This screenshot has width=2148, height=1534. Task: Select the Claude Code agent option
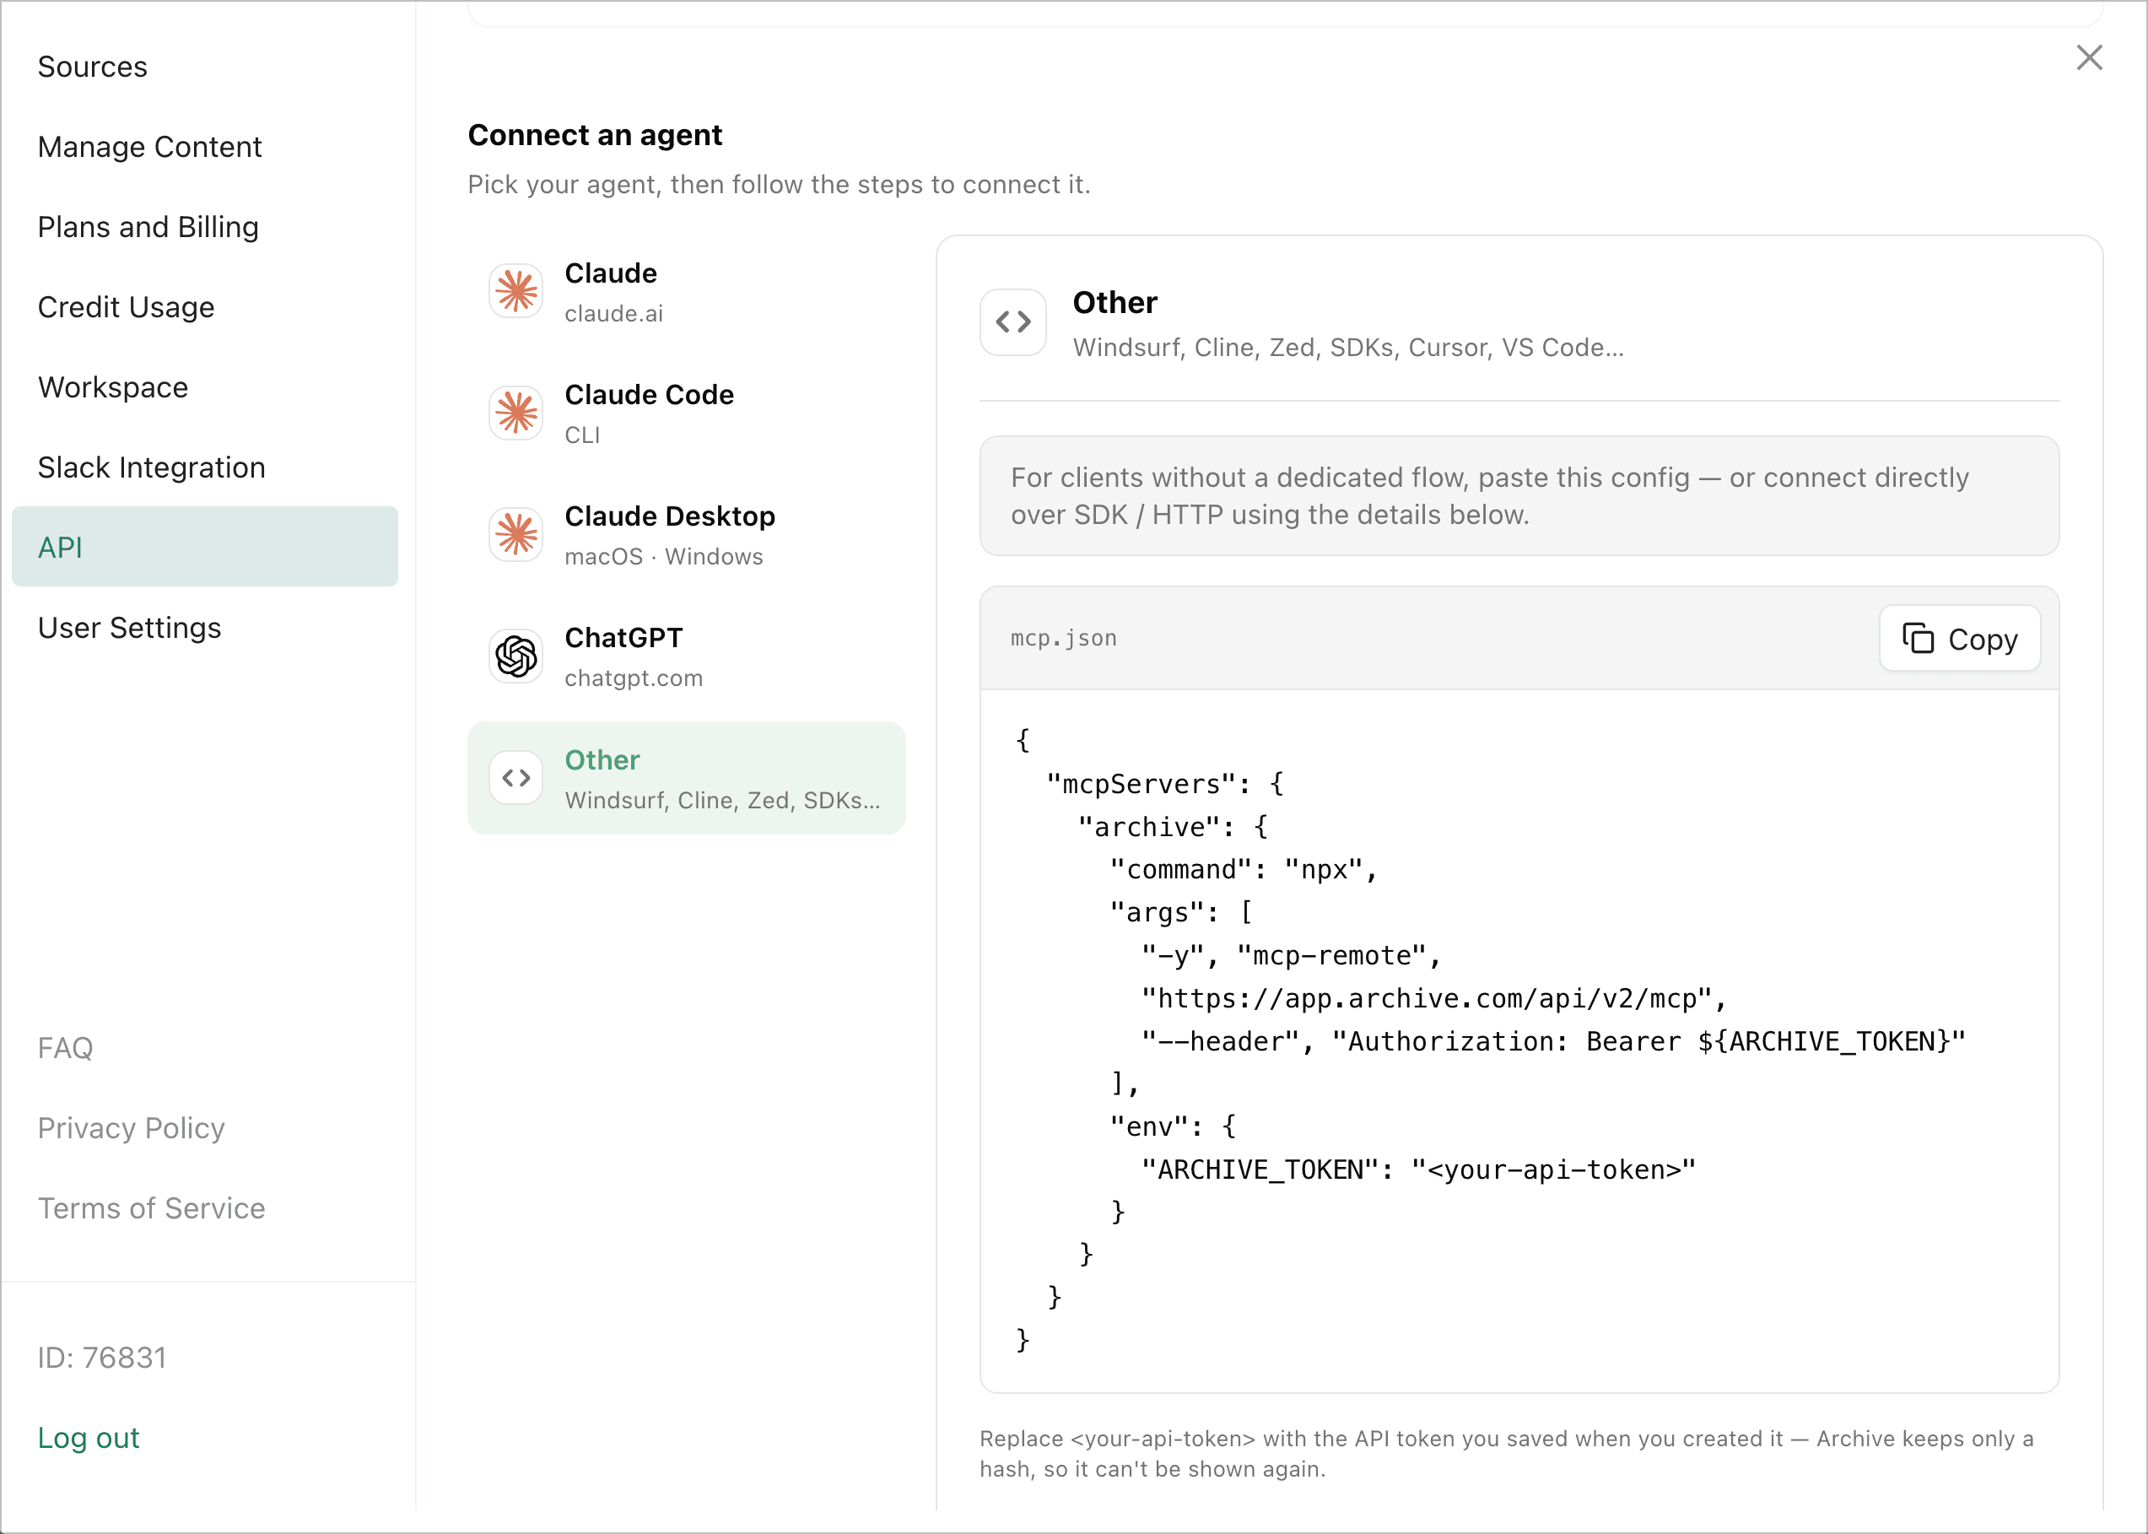pyautogui.click(x=687, y=413)
